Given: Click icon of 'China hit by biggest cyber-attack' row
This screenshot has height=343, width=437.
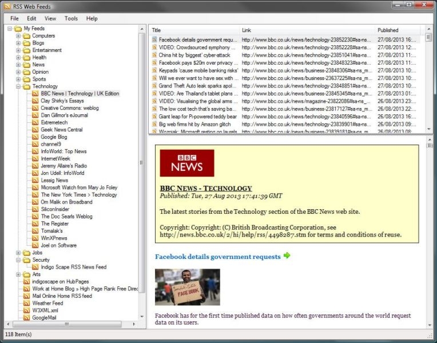Looking at the screenshot, I should (154, 55).
